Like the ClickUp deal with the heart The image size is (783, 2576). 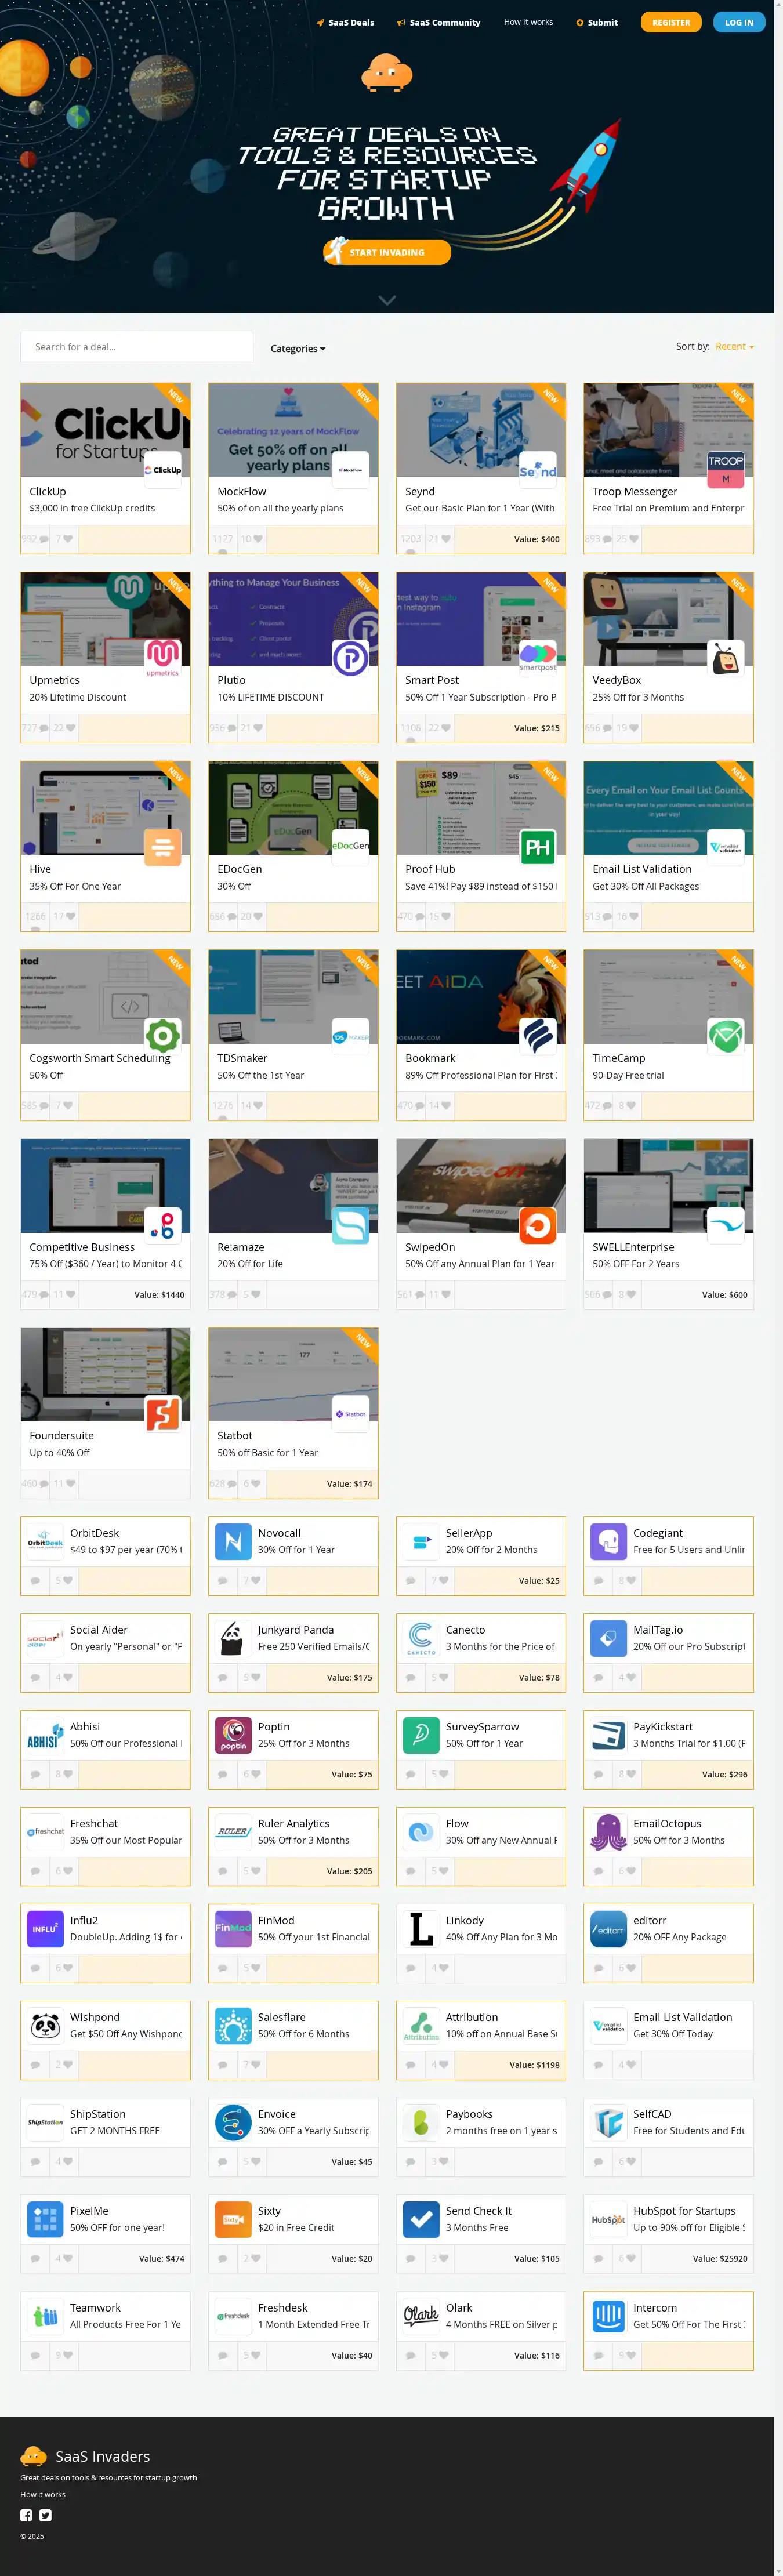click(69, 539)
